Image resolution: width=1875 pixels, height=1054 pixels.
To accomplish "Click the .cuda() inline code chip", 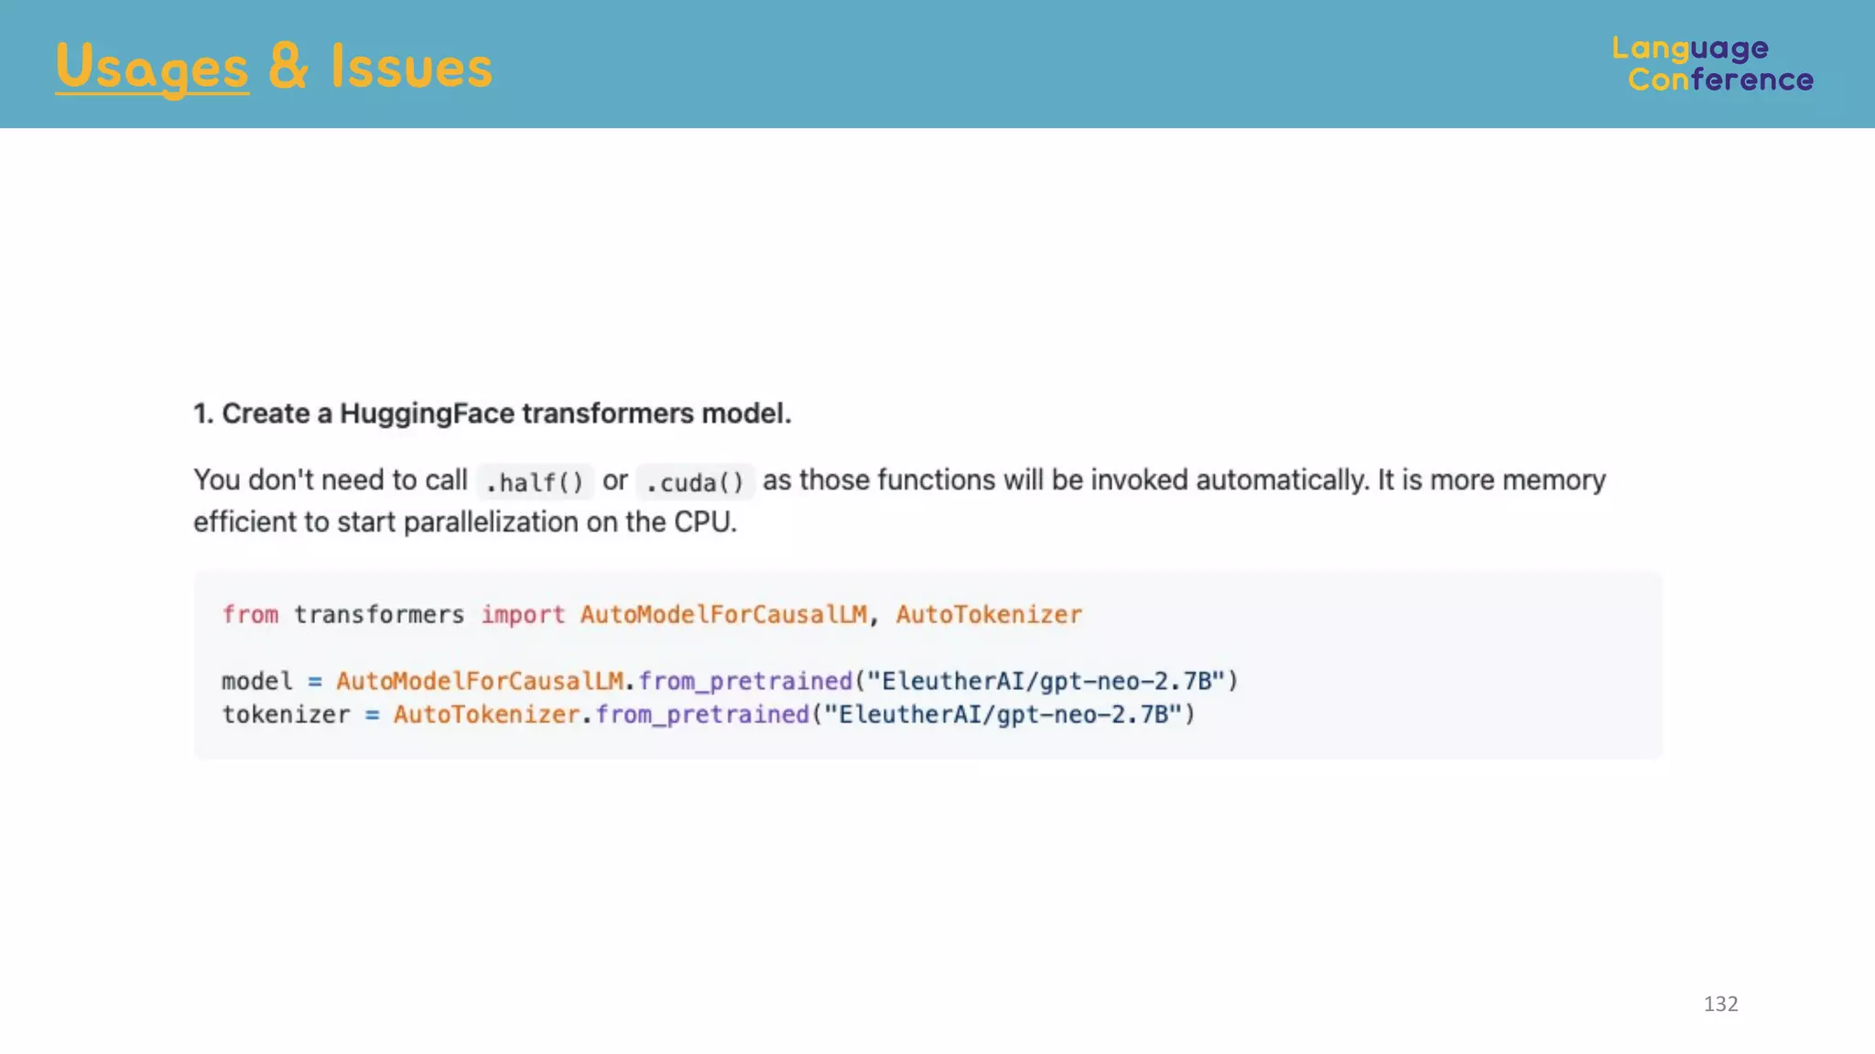I will pos(695,482).
